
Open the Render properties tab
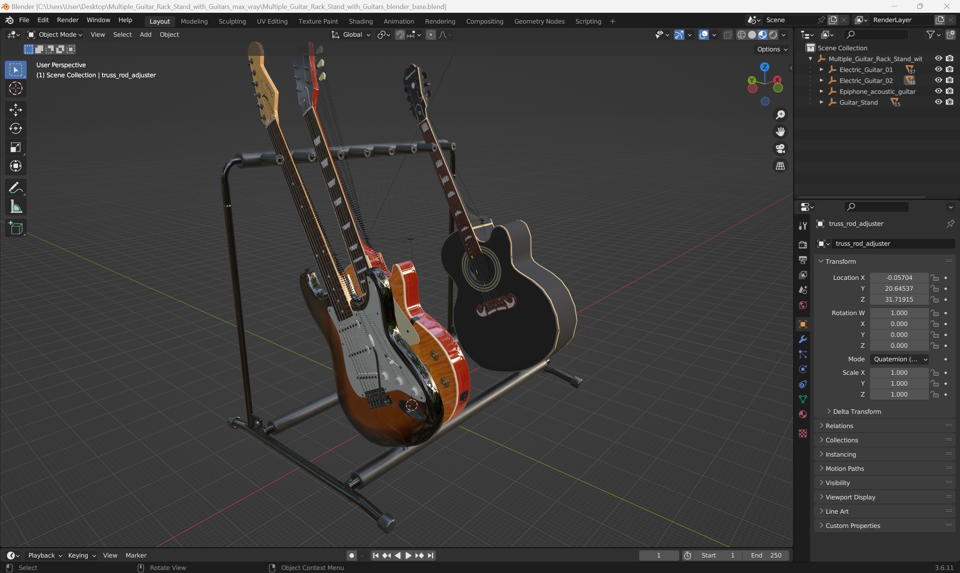click(x=802, y=244)
